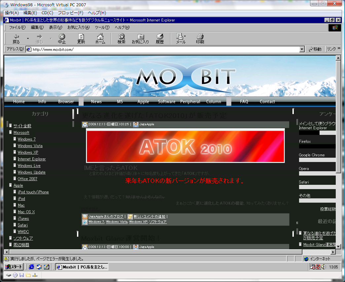Open the iPod touch/iPhone category link
The width and height of the screenshot is (345, 282).
point(33,192)
